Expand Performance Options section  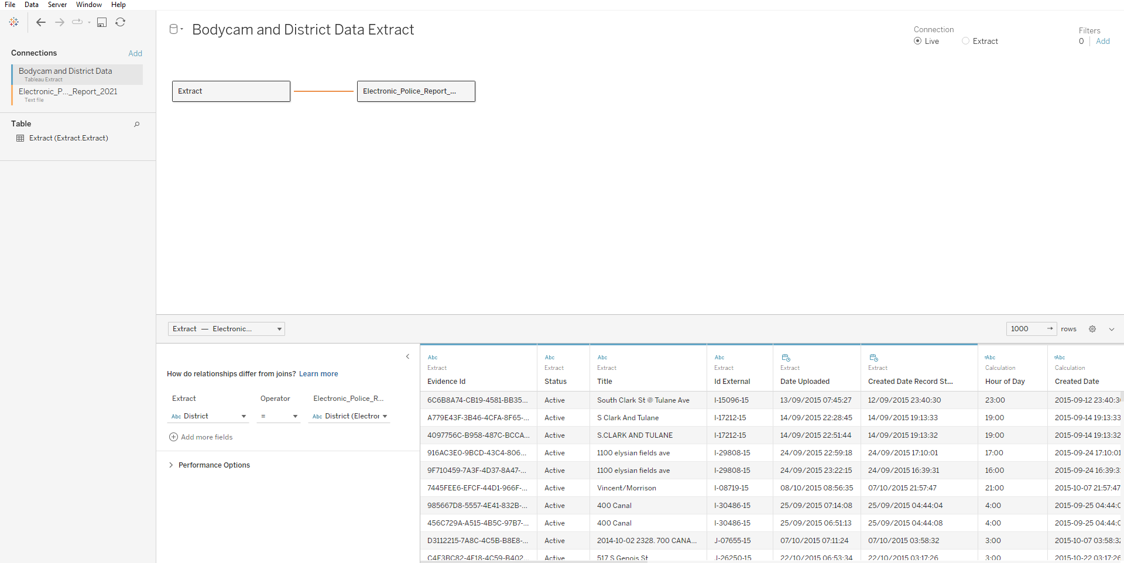[171, 465]
